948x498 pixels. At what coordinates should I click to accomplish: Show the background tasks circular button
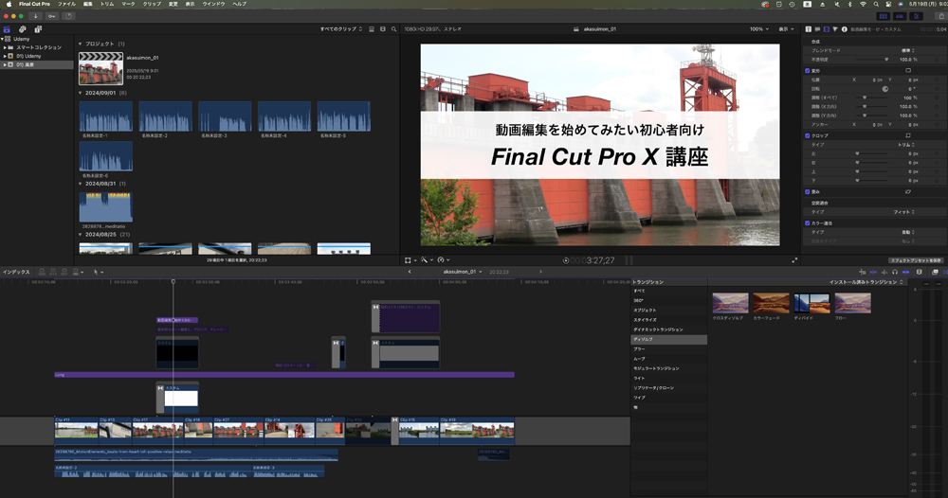(x=68, y=16)
